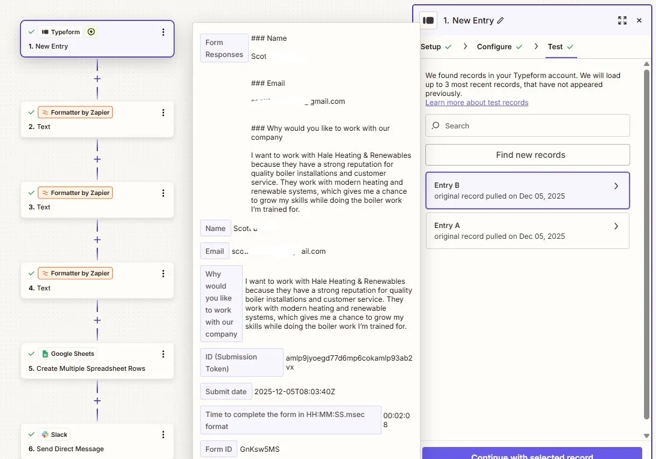656x459 pixels.
Task: Click the Find new records button
Action: (527, 155)
